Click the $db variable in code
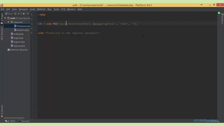The image size is (224, 126). click(40, 24)
